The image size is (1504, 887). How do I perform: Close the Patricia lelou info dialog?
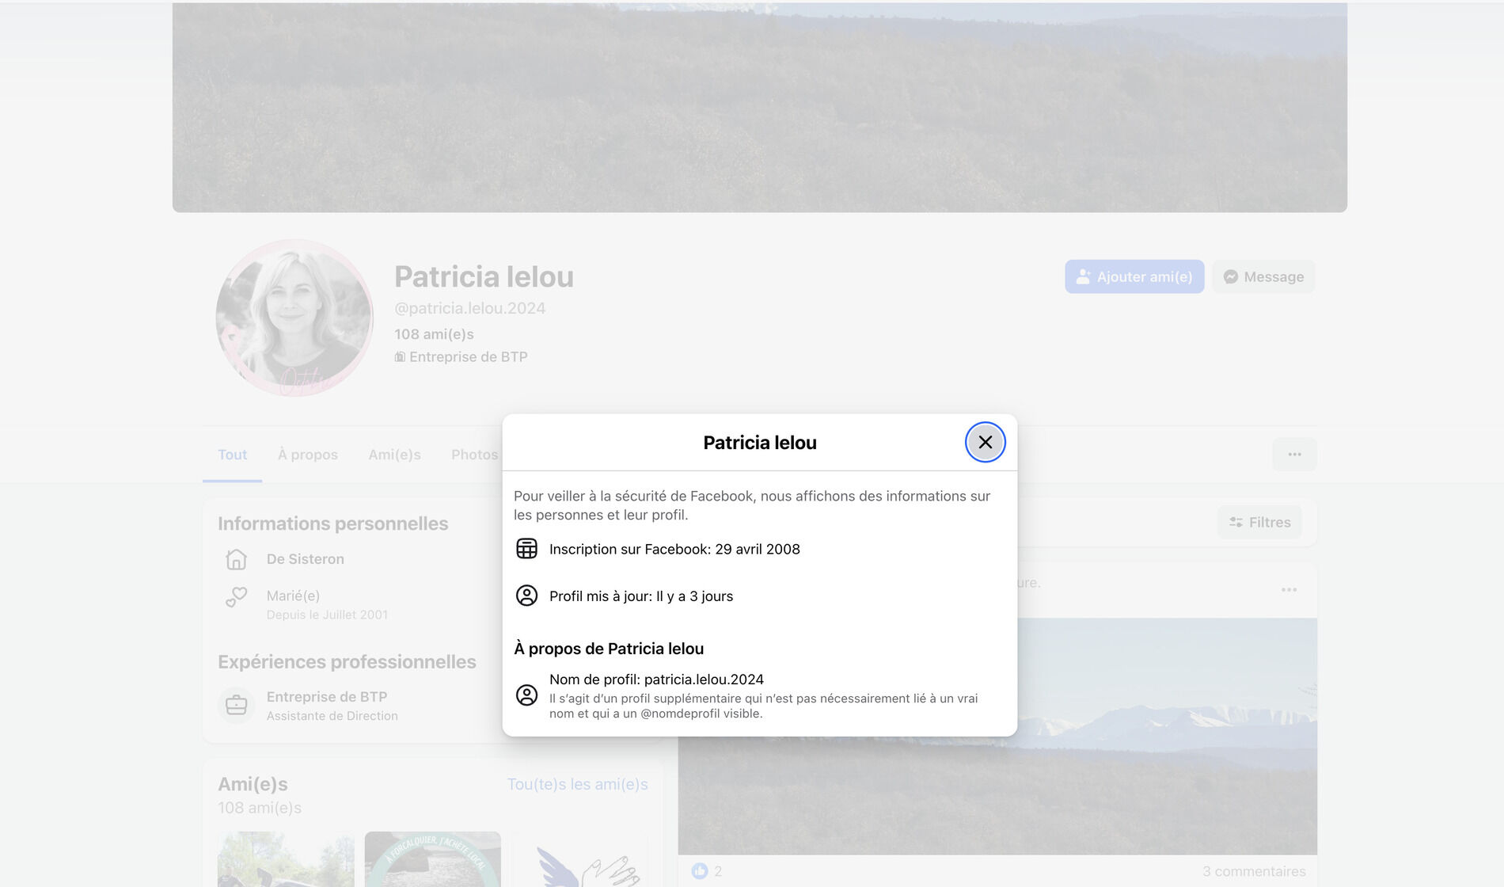(x=985, y=442)
